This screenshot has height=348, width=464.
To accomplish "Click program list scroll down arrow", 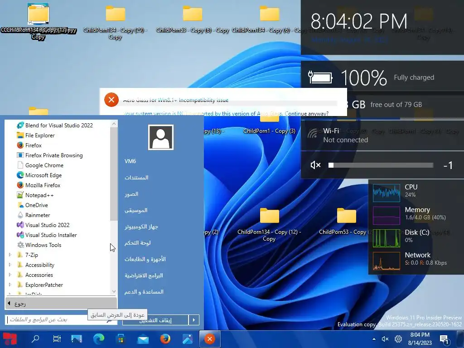I will click(114, 291).
